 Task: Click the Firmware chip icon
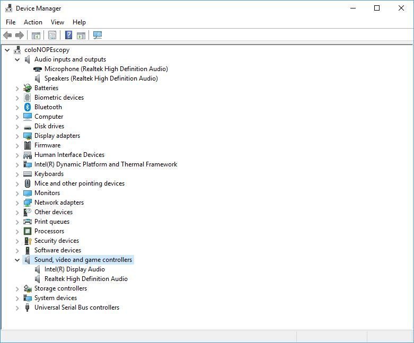(x=27, y=145)
